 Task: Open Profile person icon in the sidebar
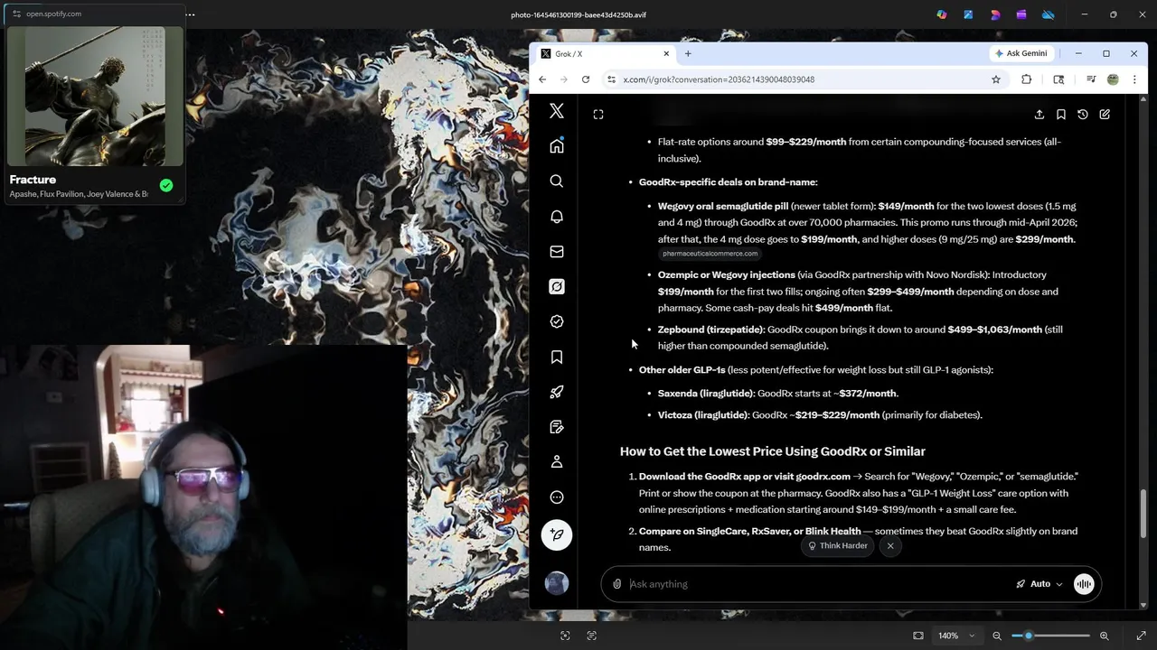(x=557, y=462)
